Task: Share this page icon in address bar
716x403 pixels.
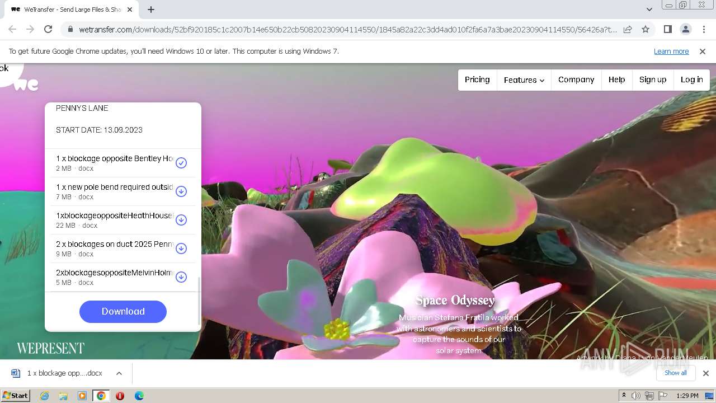Action: click(628, 29)
